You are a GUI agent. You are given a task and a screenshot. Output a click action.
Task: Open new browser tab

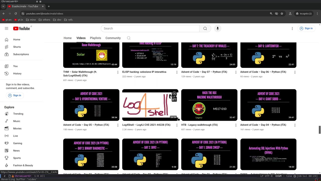pyautogui.click(x=49, y=6)
